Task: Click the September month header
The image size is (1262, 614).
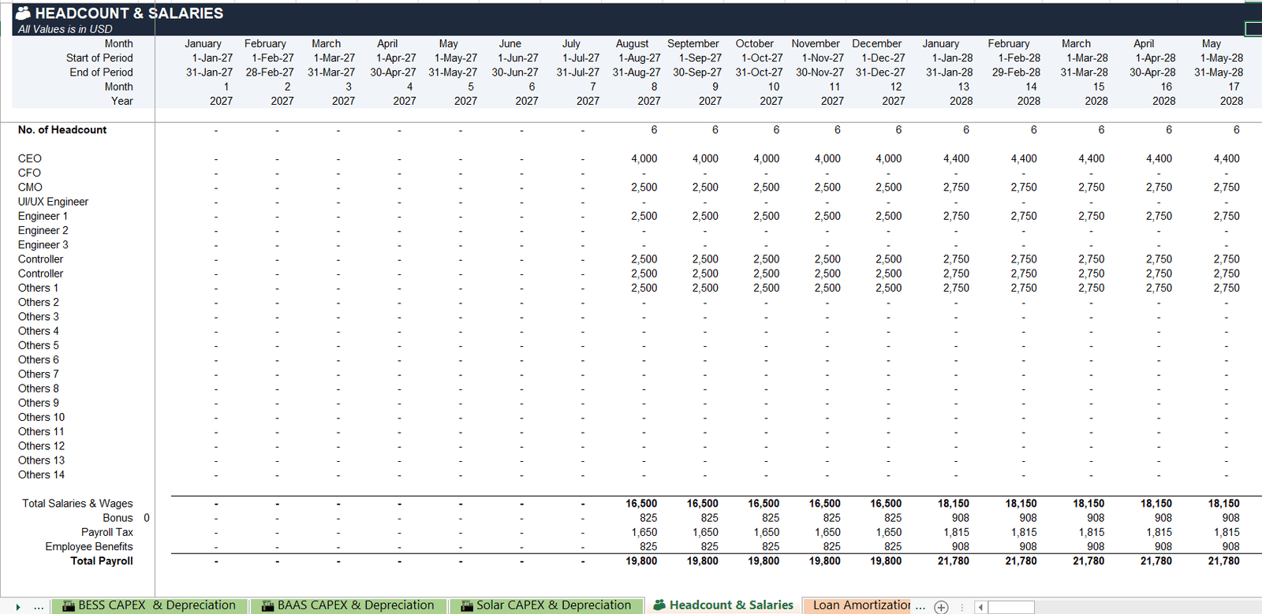Action: (693, 43)
